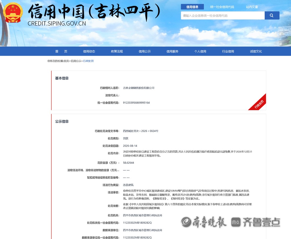Open the 诚信文化 navigation menu item
The image size is (291, 239).
256,51
